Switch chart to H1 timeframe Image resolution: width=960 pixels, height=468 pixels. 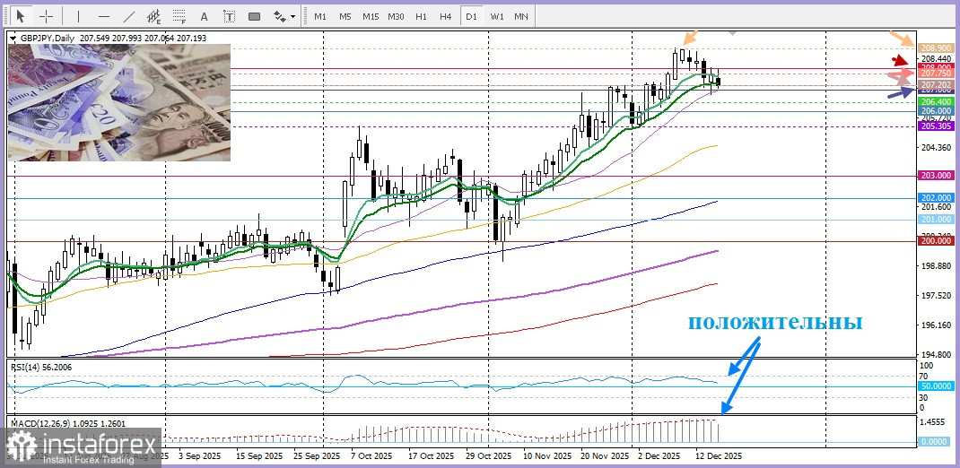pyautogui.click(x=421, y=16)
